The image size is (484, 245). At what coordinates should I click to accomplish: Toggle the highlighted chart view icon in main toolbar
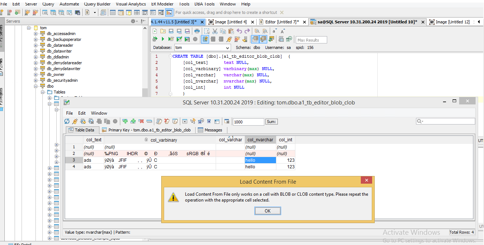pos(169,12)
